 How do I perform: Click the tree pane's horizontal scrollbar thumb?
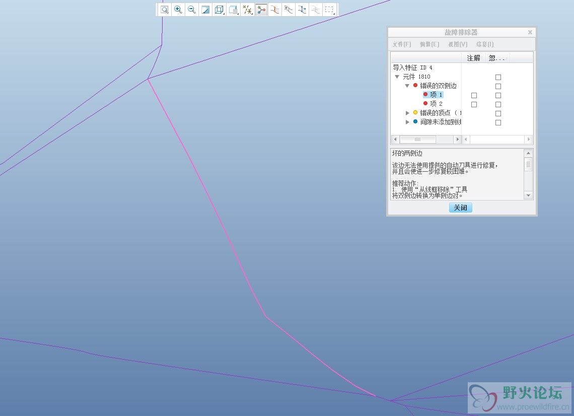[417, 139]
